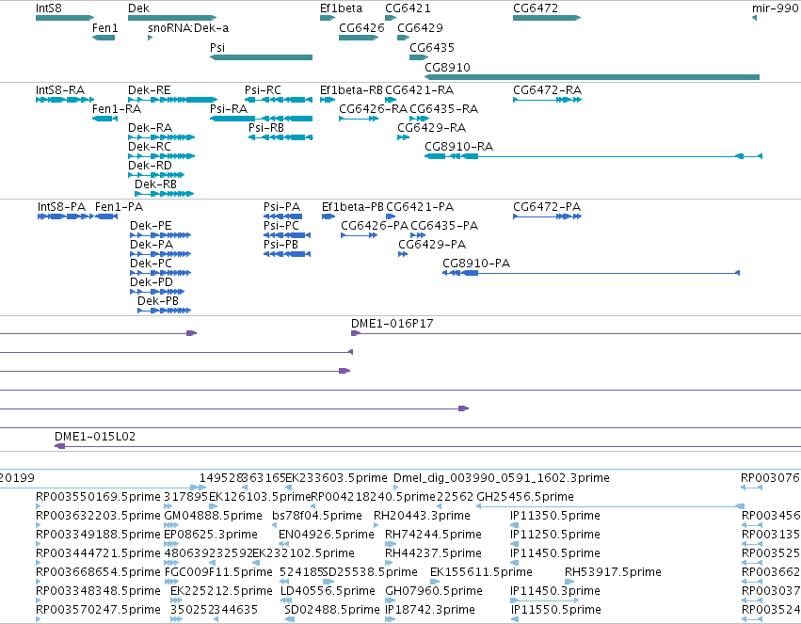Select the RH53917.5prime EST glyph
The image size is (801, 624).
point(569,581)
